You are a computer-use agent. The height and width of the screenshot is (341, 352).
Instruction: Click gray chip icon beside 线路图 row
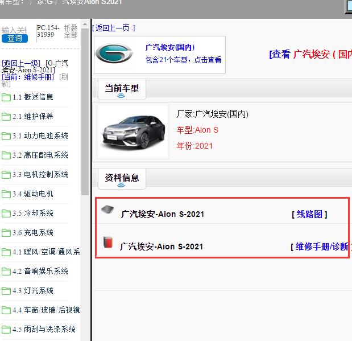[x=107, y=209]
